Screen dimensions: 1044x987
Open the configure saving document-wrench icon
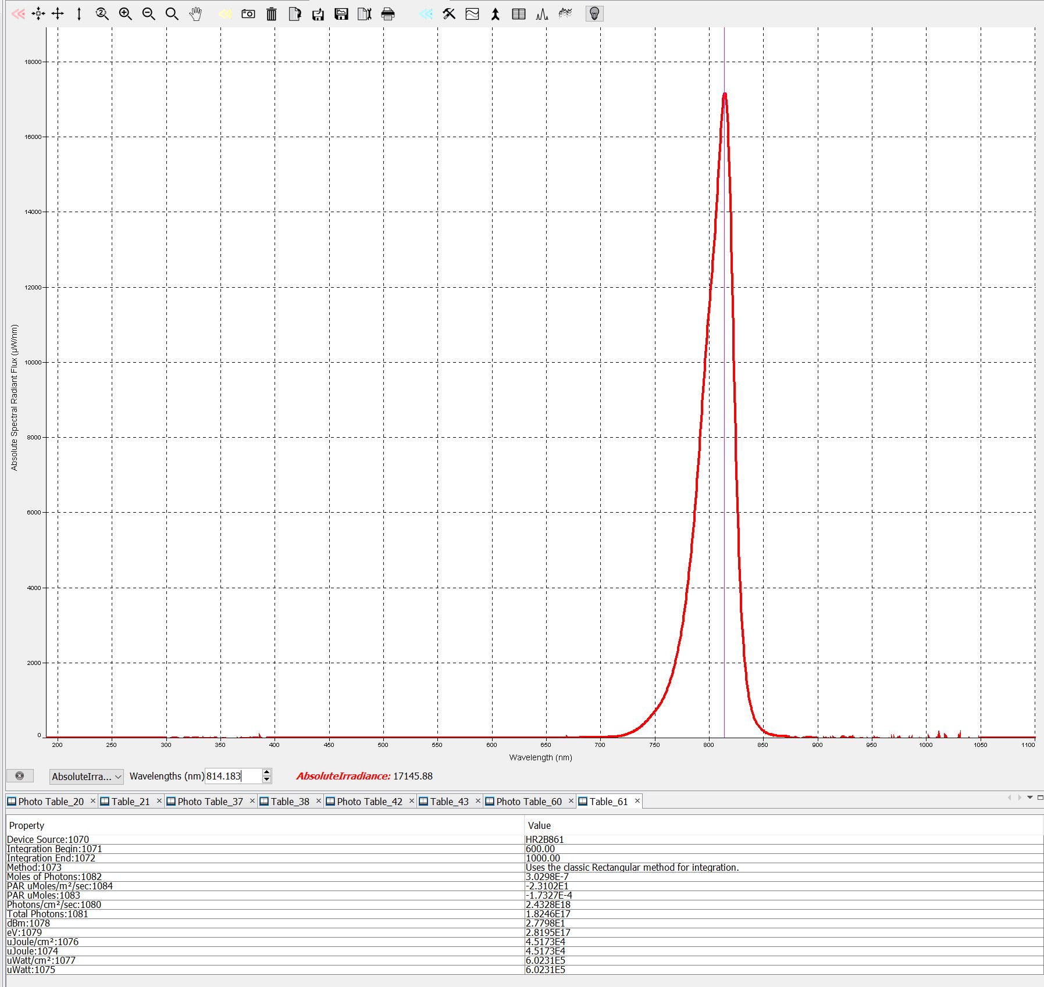tap(365, 14)
